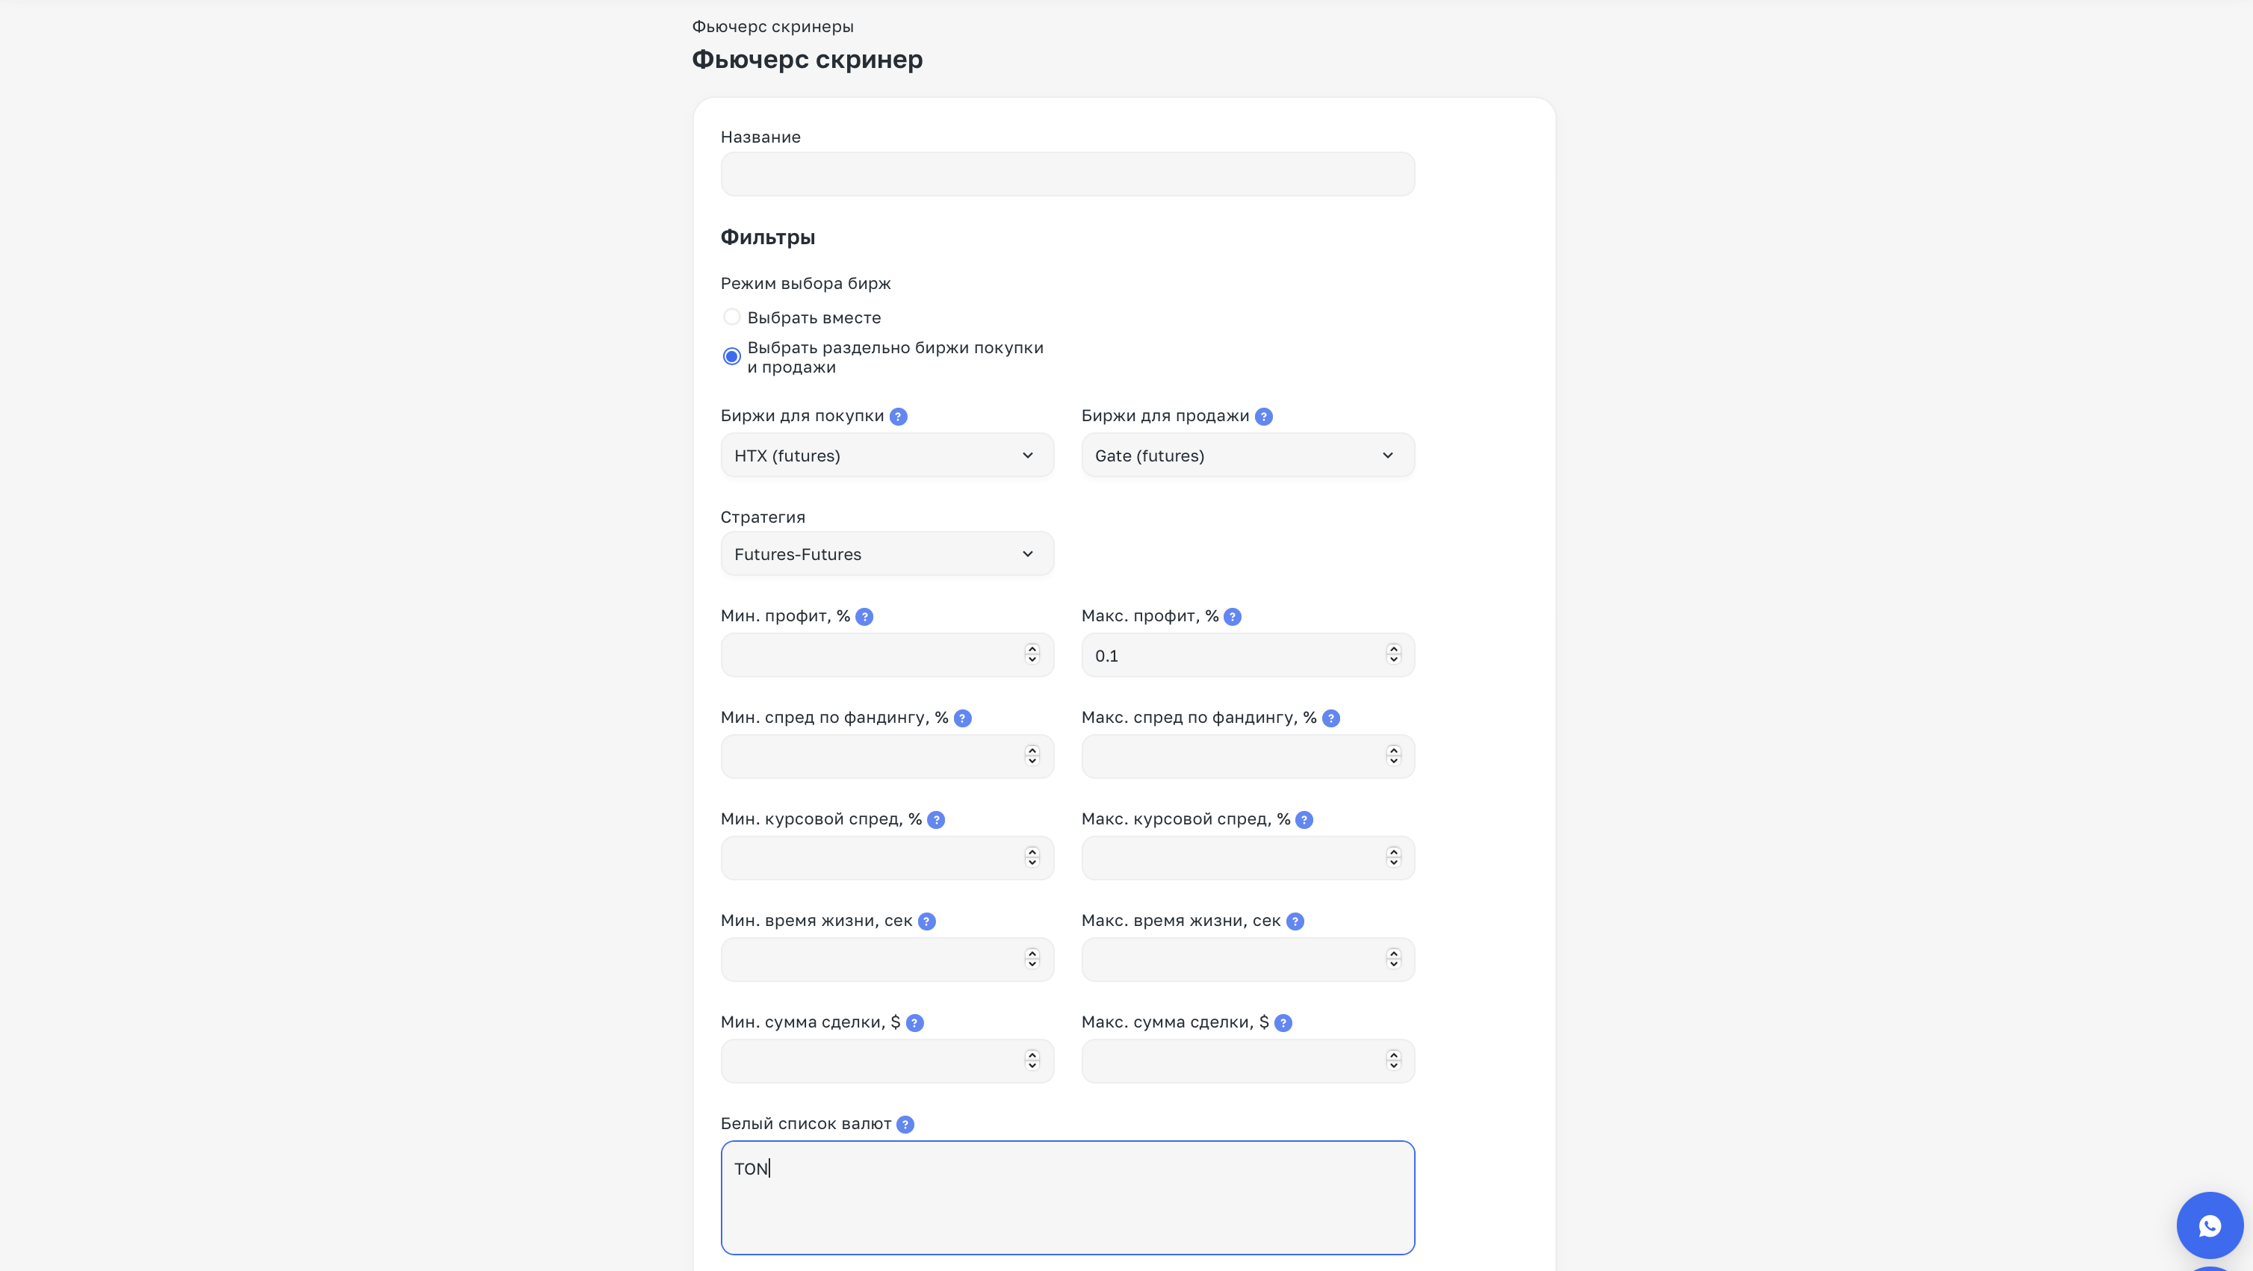Open help tooltip for Мин. профит

coord(864,617)
